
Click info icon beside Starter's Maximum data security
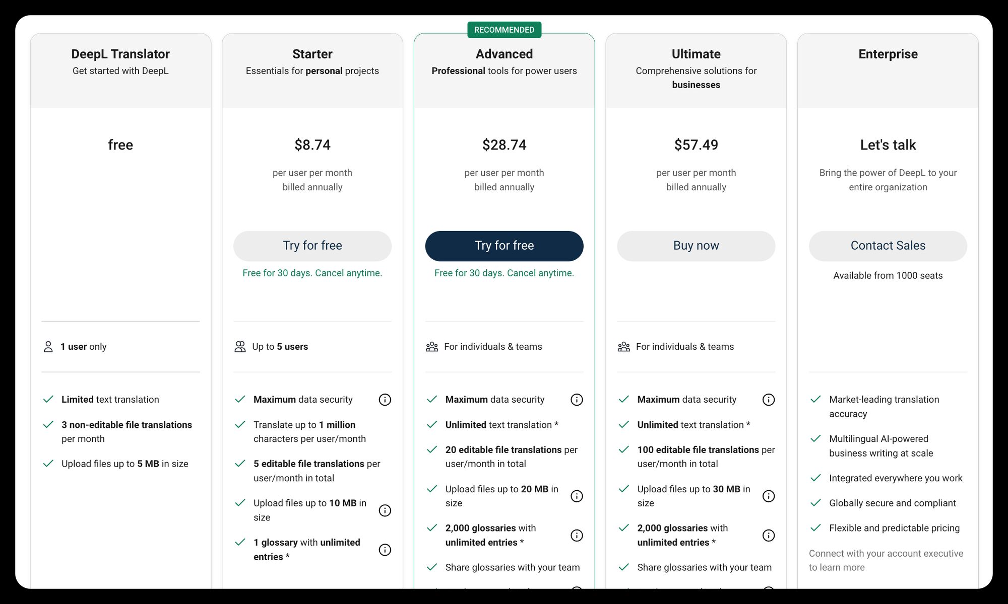[385, 400]
